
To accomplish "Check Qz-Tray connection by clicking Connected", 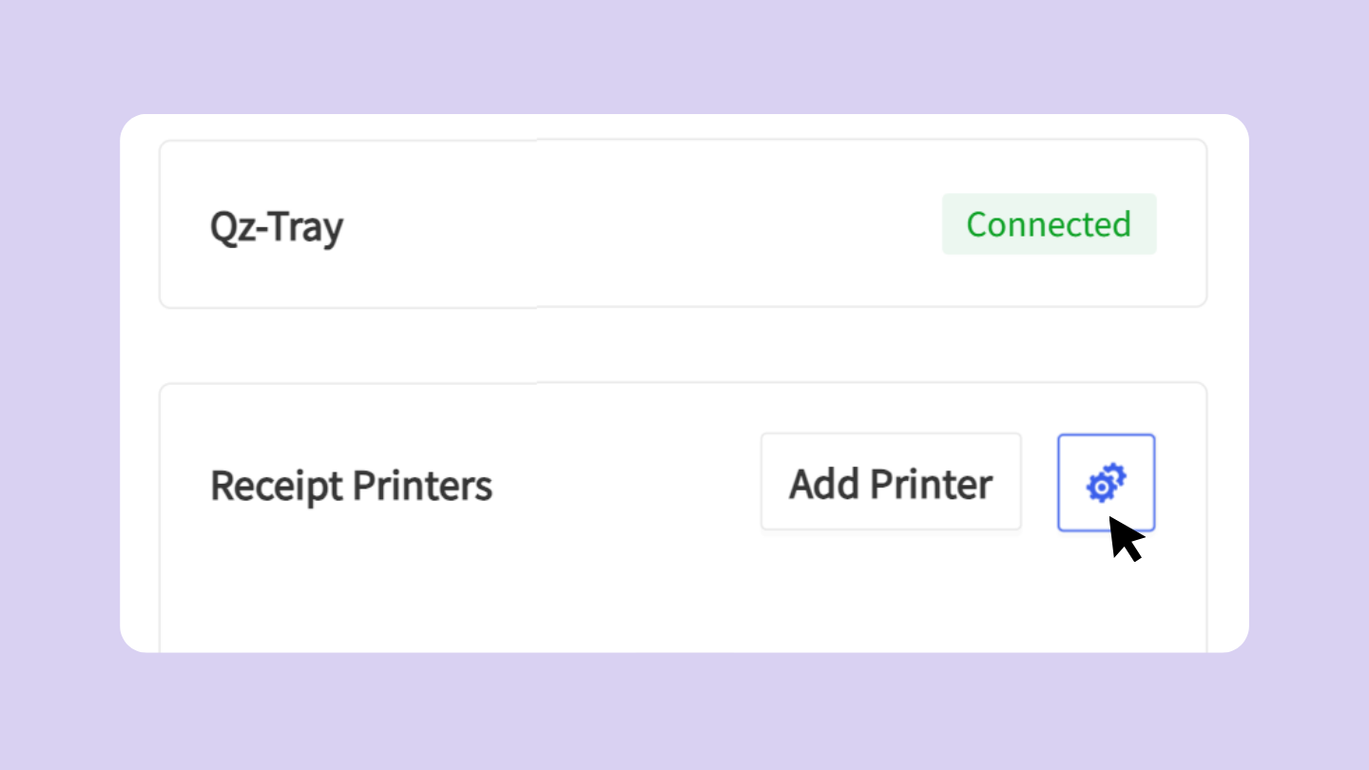I will (x=1049, y=224).
